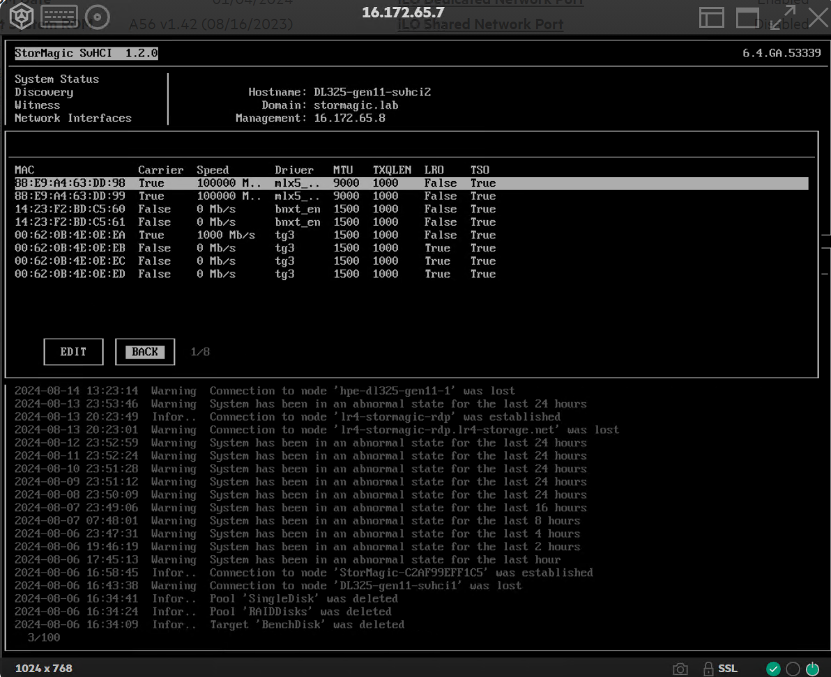Select log entry about hpe-dl325-gen11-1 lost
Image resolution: width=831 pixels, height=677 pixels.
pos(264,391)
